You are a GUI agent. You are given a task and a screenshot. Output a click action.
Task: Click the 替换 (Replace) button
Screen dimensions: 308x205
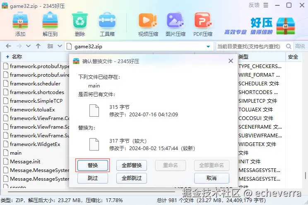coord(93,165)
